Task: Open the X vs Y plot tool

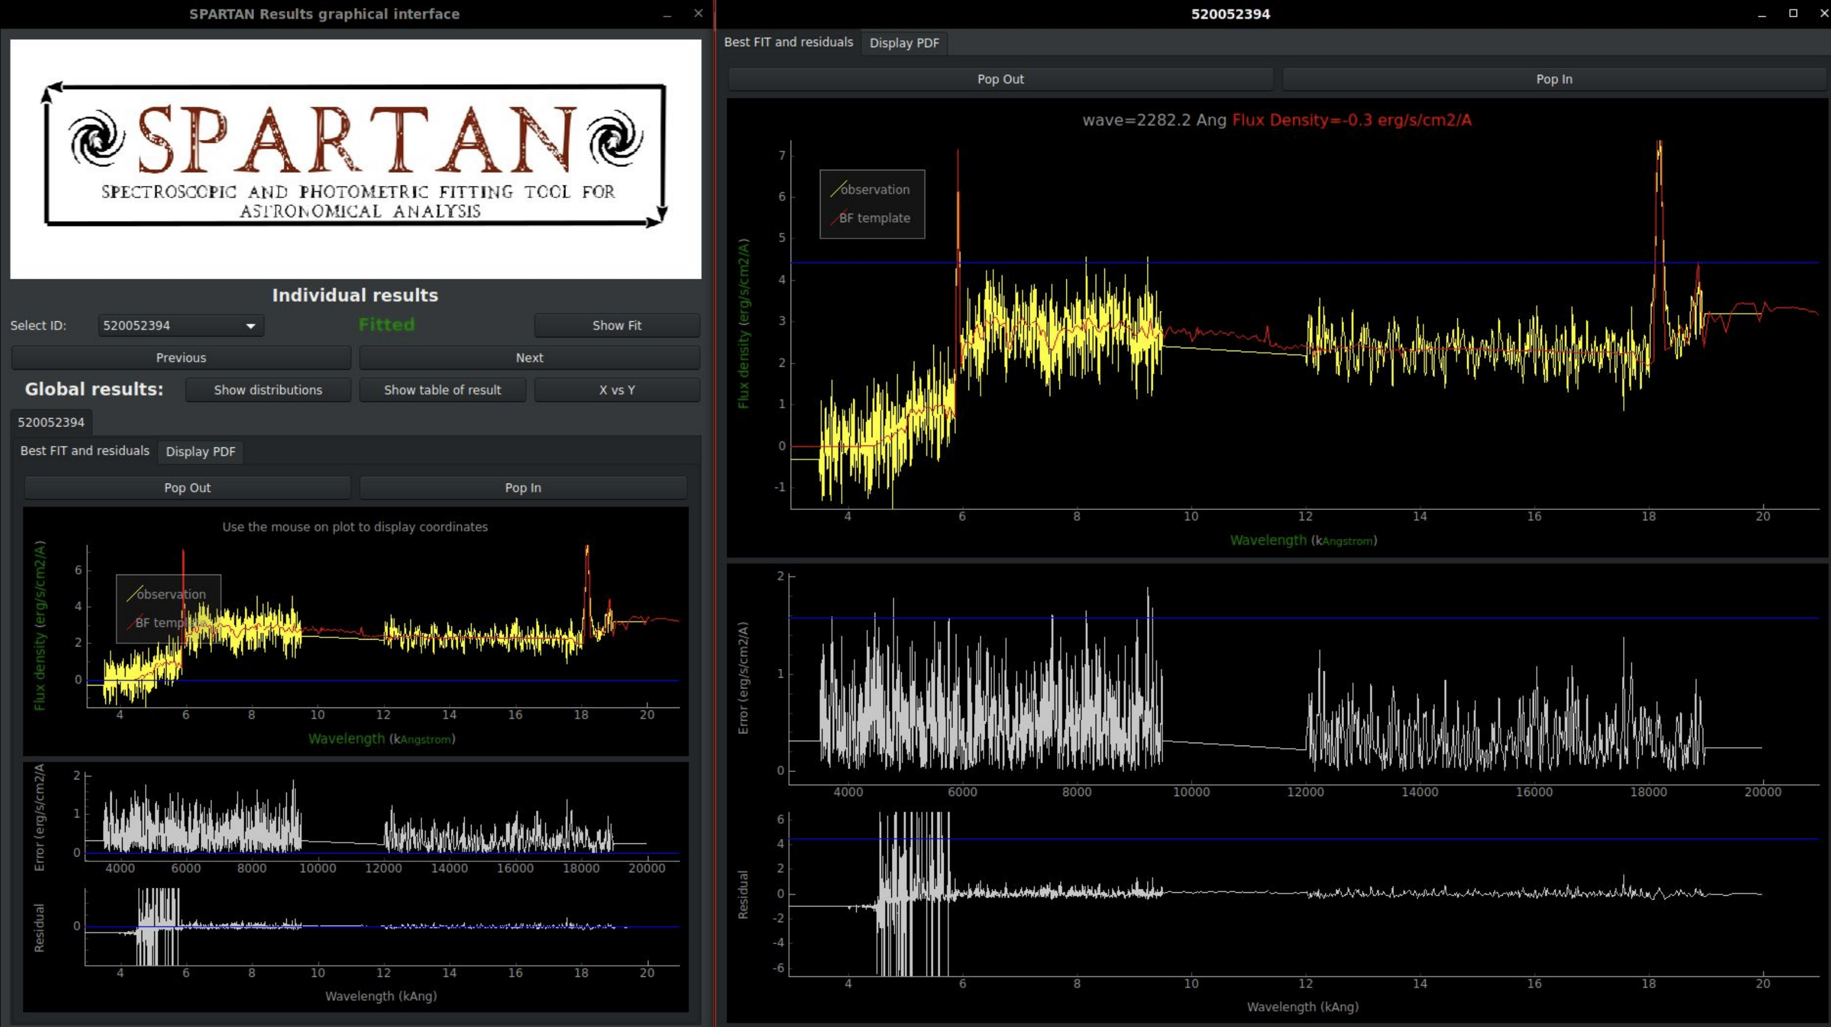Action: click(x=616, y=390)
